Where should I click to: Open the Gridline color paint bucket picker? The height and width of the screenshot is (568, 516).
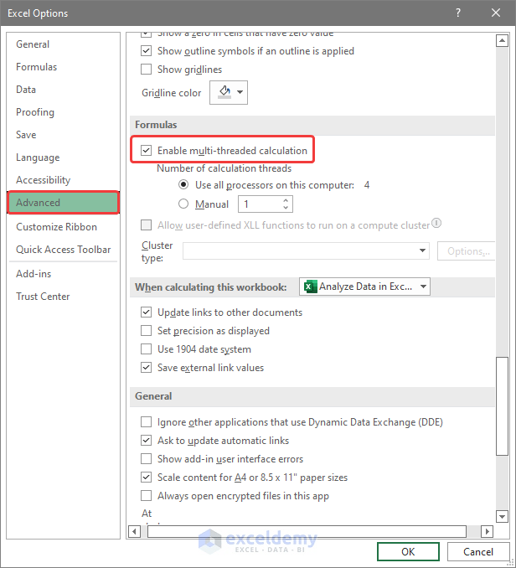pyautogui.click(x=229, y=92)
